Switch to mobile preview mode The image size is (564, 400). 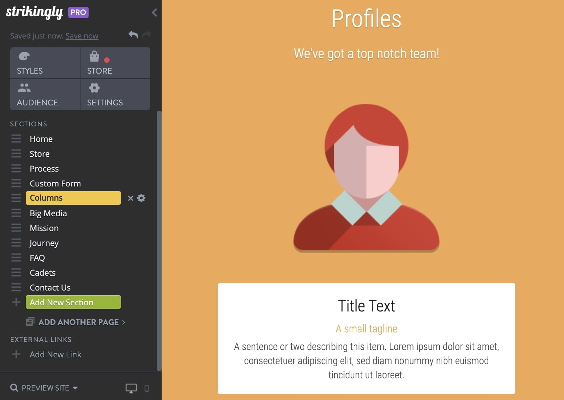[147, 388]
